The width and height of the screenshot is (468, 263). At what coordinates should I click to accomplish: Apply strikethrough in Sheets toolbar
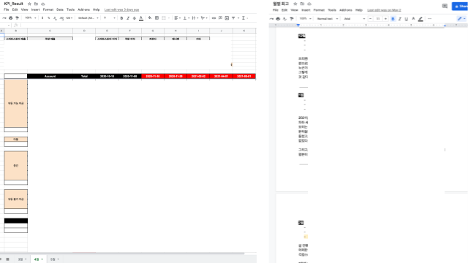(x=135, y=18)
